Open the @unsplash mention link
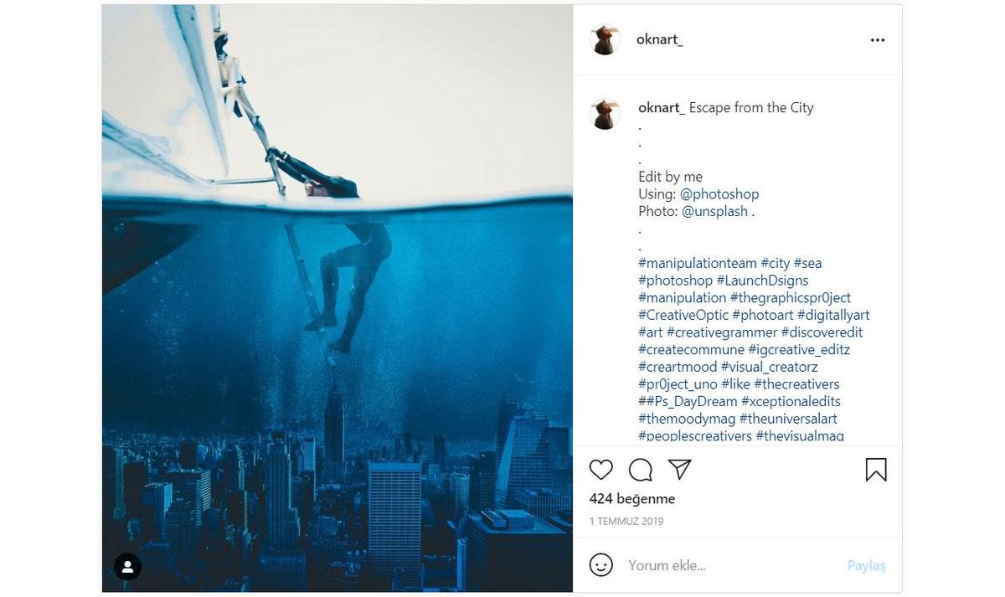The image size is (1005, 597). [x=714, y=211]
